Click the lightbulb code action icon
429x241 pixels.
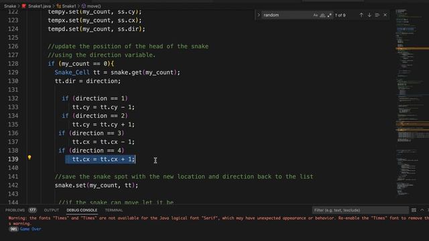[x=29, y=157]
